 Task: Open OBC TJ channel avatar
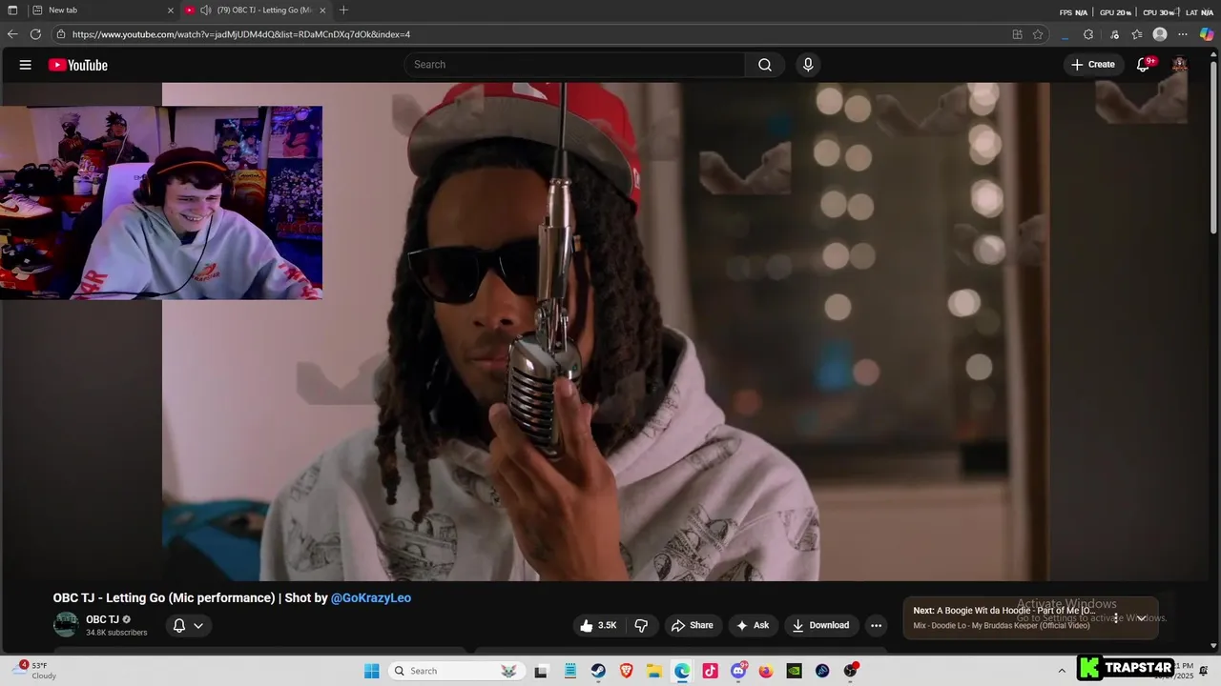[x=66, y=625]
